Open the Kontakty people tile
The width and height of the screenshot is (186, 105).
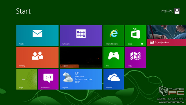[x=37, y=57]
